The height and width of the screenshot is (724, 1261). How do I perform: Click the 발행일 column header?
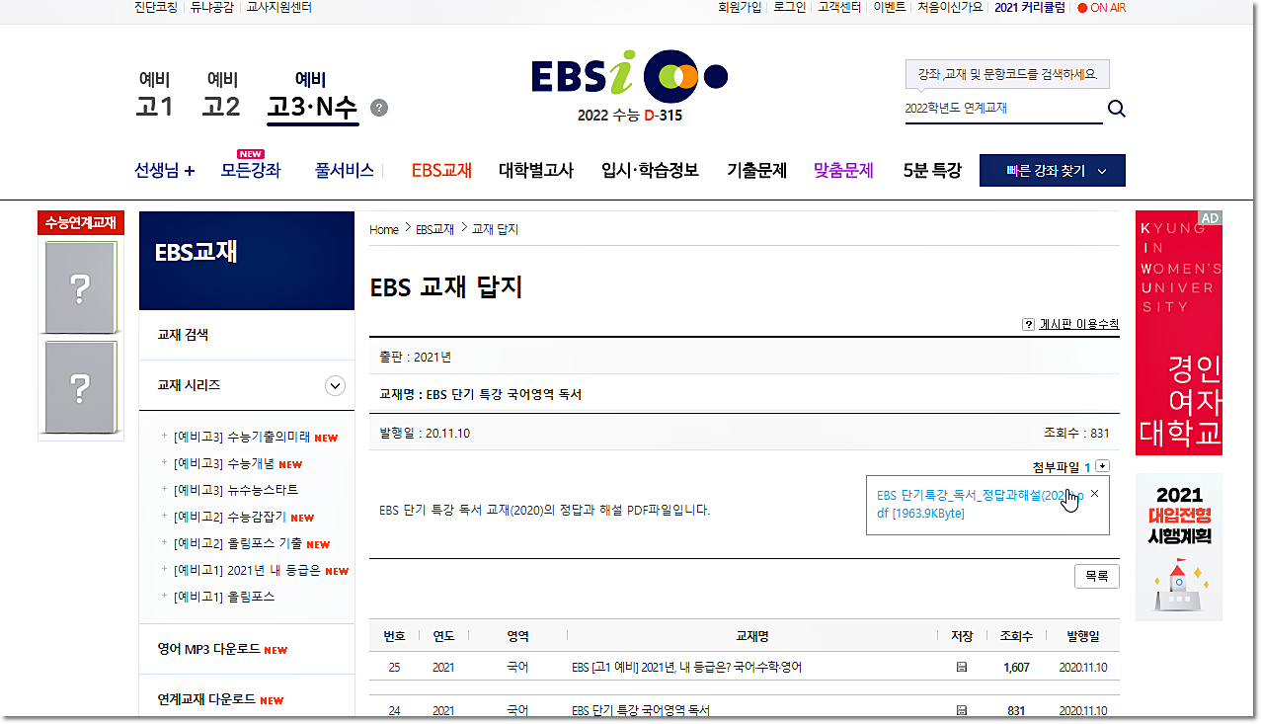point(1082,636)
